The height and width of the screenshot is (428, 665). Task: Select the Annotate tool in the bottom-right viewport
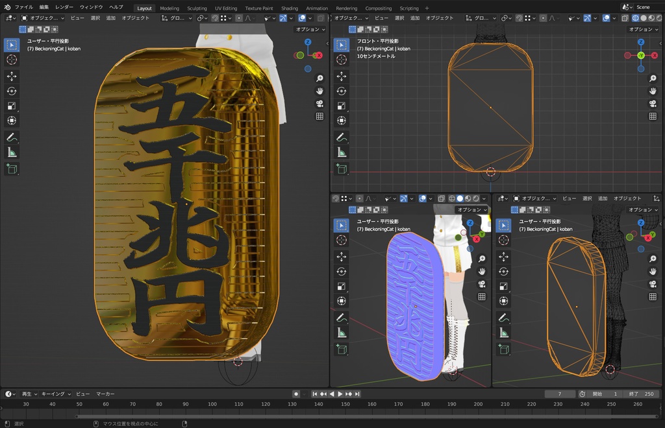click(x=503, y=318)
